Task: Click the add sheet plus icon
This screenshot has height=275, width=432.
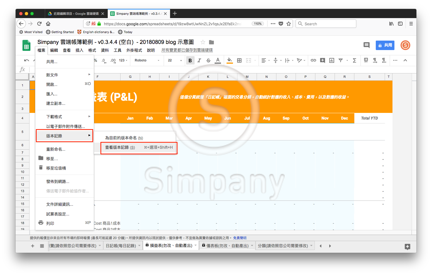Action: 33,246
